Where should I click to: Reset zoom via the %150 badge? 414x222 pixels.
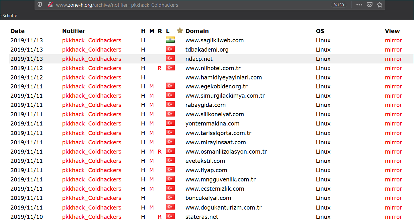pyautogui.click(x=339, y=5)
